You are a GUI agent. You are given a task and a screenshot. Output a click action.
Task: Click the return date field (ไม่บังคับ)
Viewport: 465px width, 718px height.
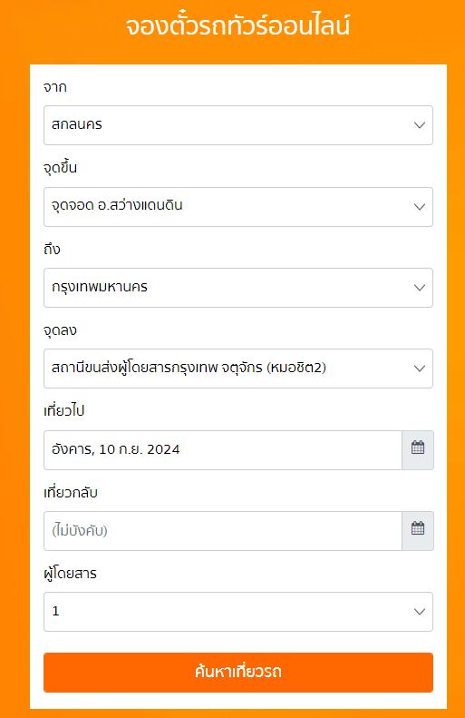tap(223, 531)
